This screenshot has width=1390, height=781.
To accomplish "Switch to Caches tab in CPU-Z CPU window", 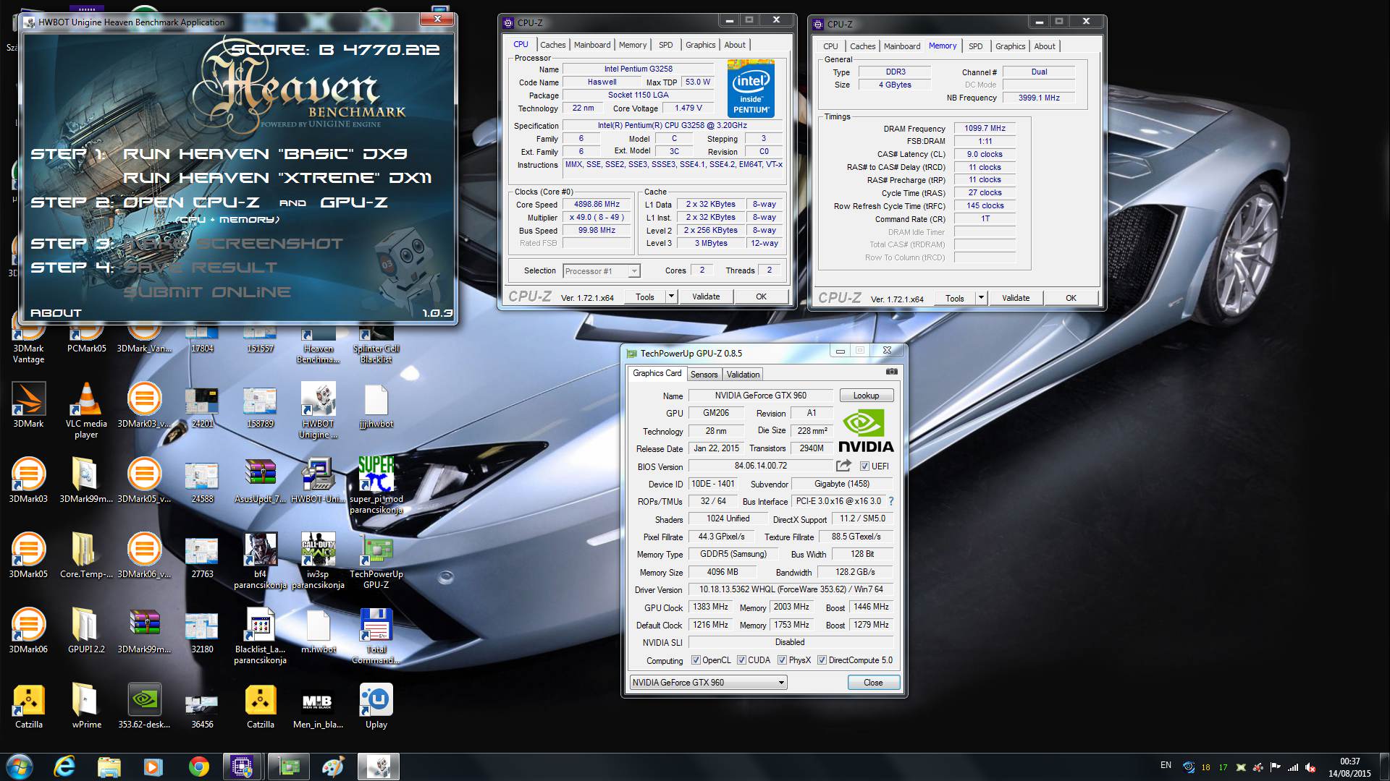I will point(552,45).
